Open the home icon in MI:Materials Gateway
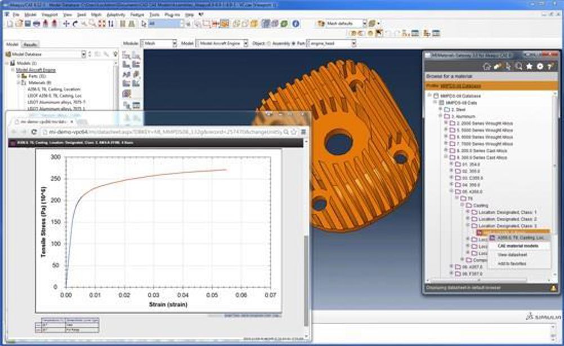The height and width of the screenshot is (346, 564). 487,66
